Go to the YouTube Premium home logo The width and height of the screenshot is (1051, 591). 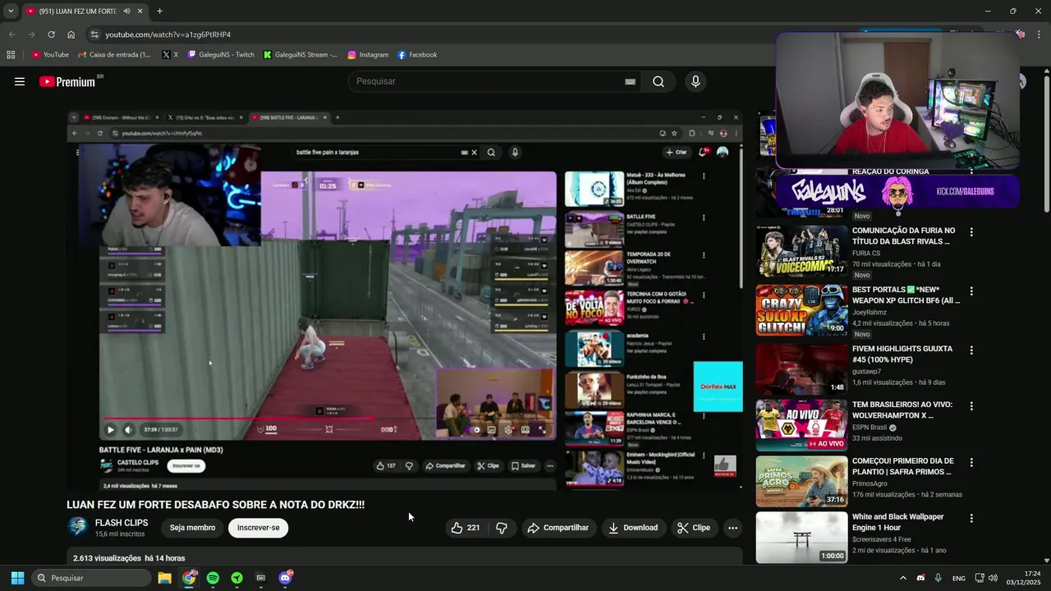coord(67,81)
